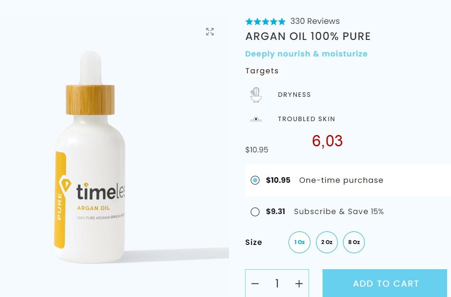451x297 pixels.
Task: Increase quantity with the plus icon
Action: point(299,284)
